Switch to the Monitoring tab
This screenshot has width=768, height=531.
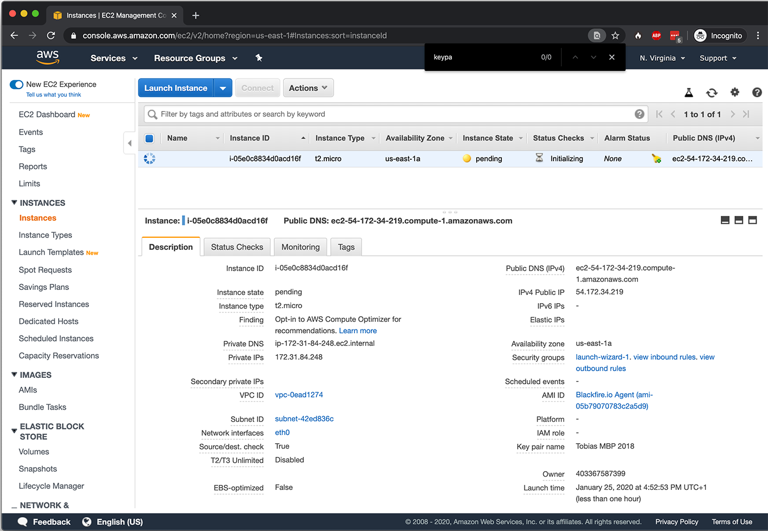click(301, 247)
